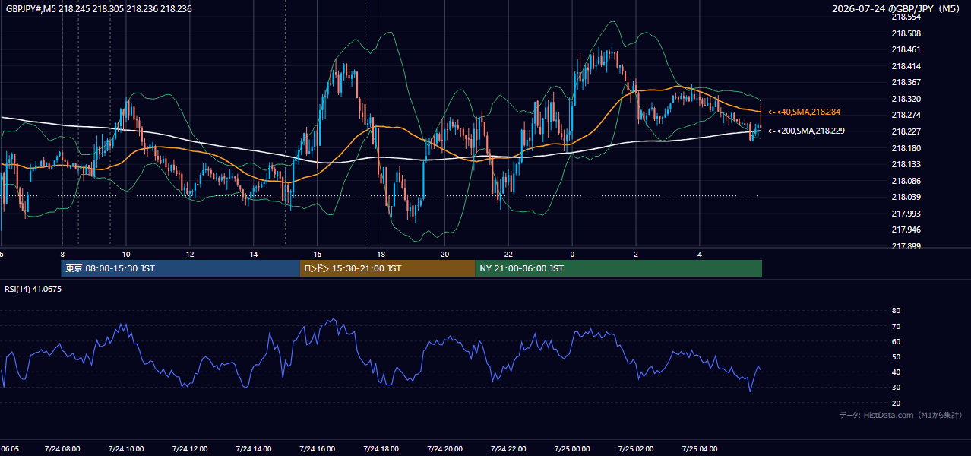Click the chart title "2026-07-24 のGBP/JPY（M5）"
The width and height of the screenshot is (971, 456).
(x=897, y=9)
